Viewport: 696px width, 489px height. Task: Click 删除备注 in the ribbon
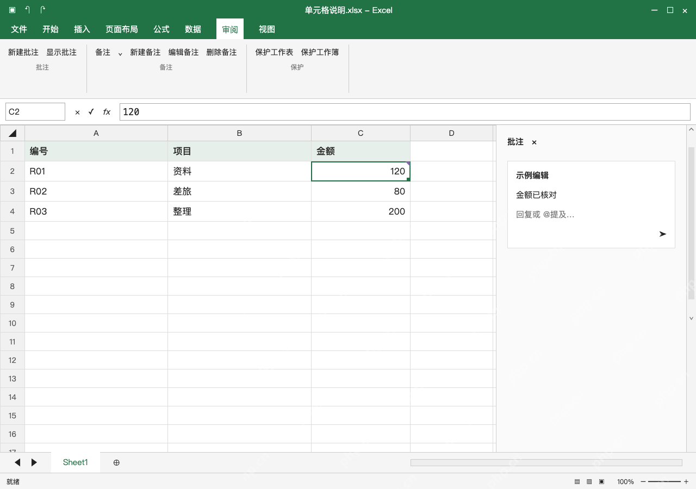221,52
